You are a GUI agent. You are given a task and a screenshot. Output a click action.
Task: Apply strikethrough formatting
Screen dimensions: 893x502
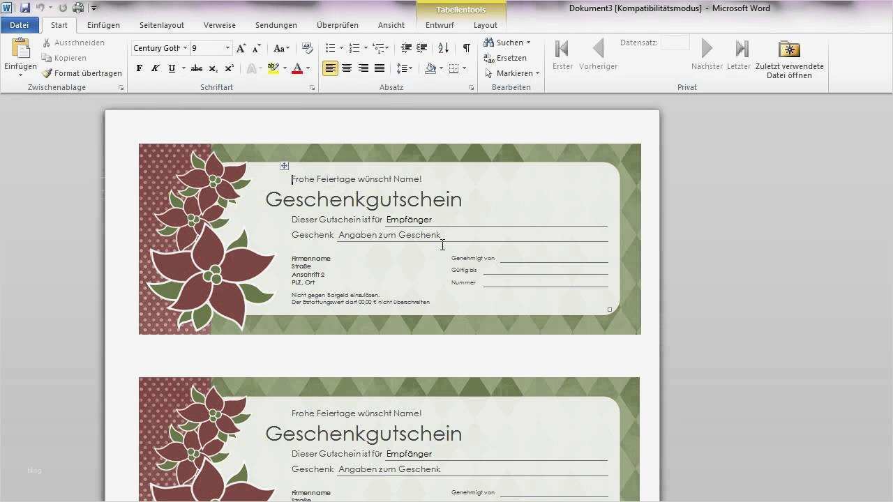197,68
